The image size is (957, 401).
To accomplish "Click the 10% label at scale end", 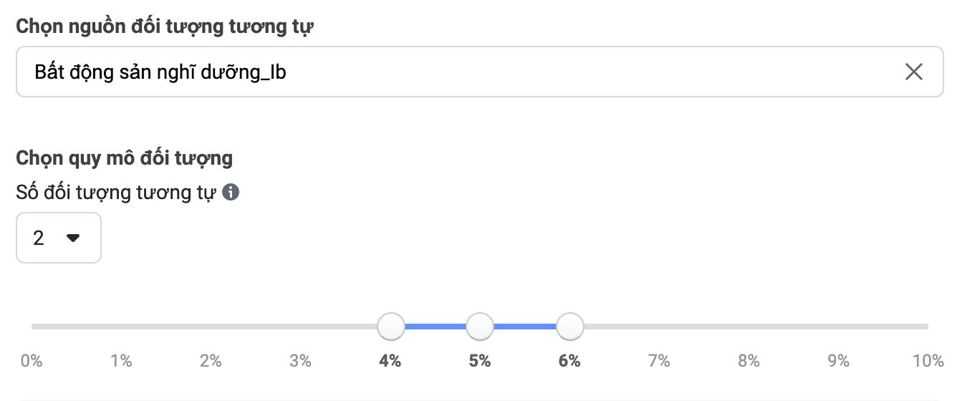I will [928, 361].
